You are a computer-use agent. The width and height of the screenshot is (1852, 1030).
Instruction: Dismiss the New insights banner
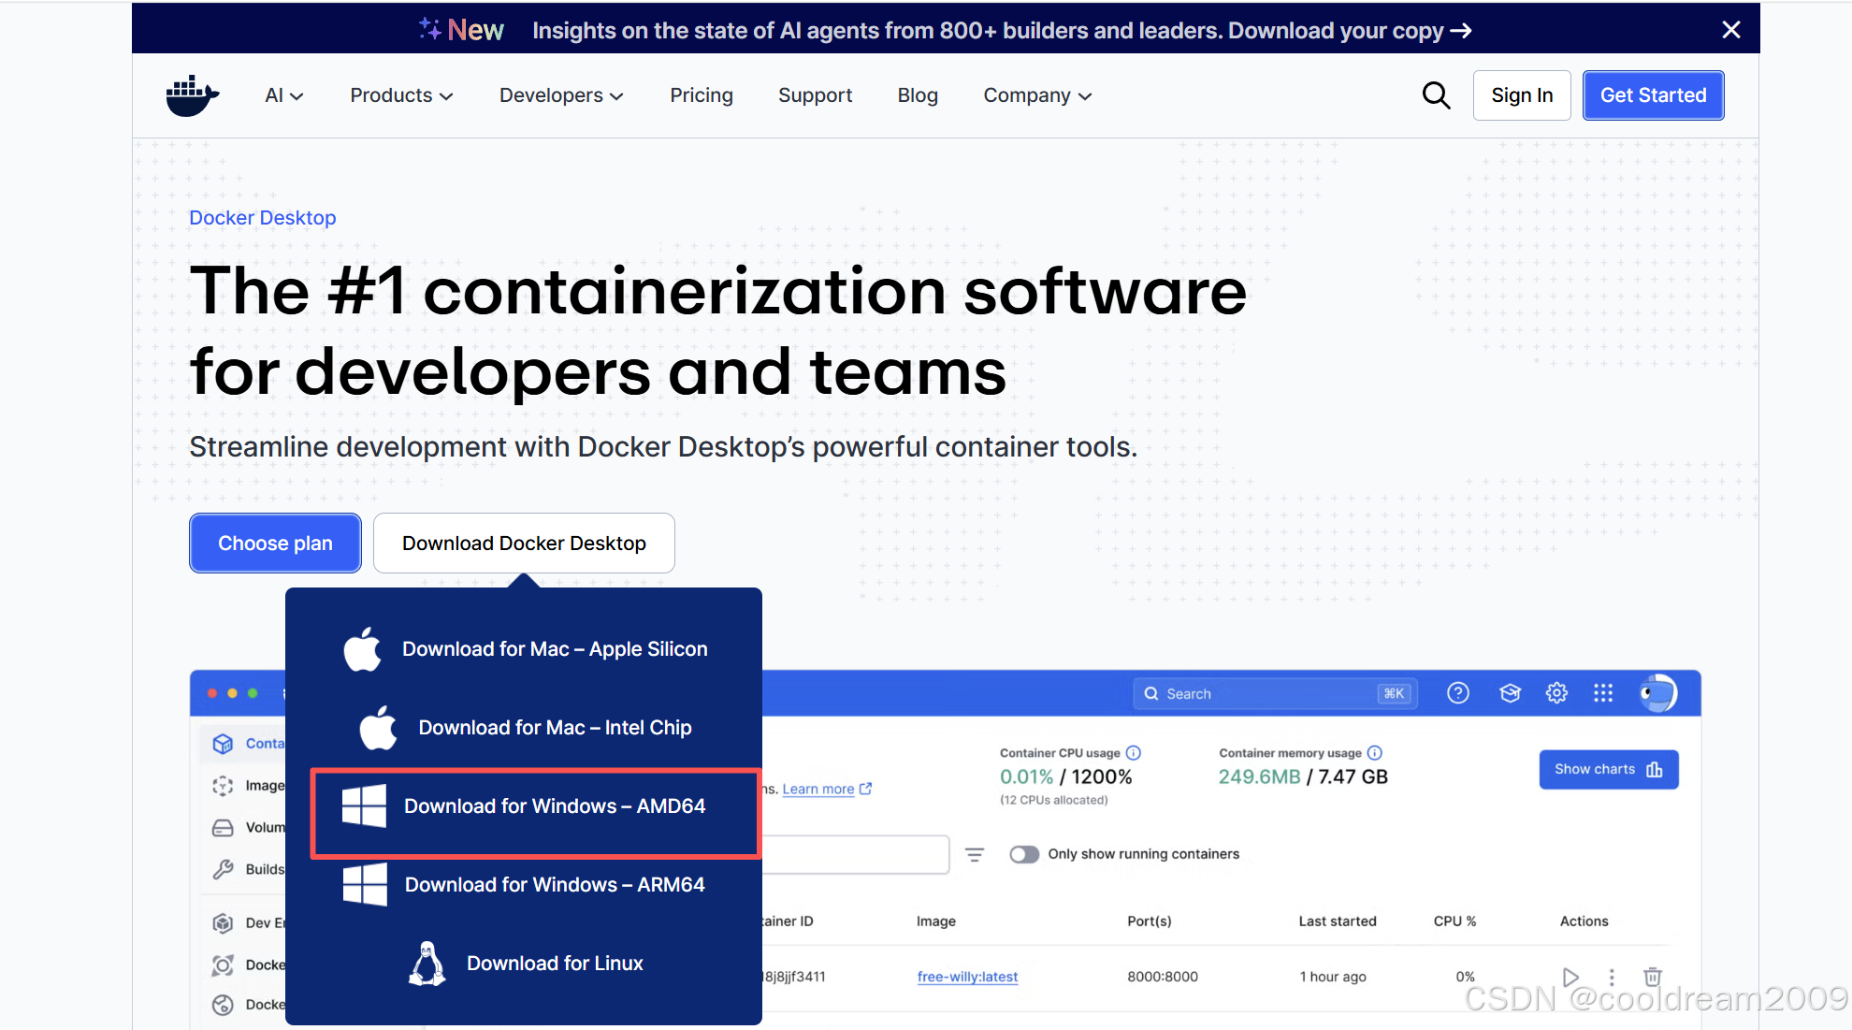[1730, 30]
